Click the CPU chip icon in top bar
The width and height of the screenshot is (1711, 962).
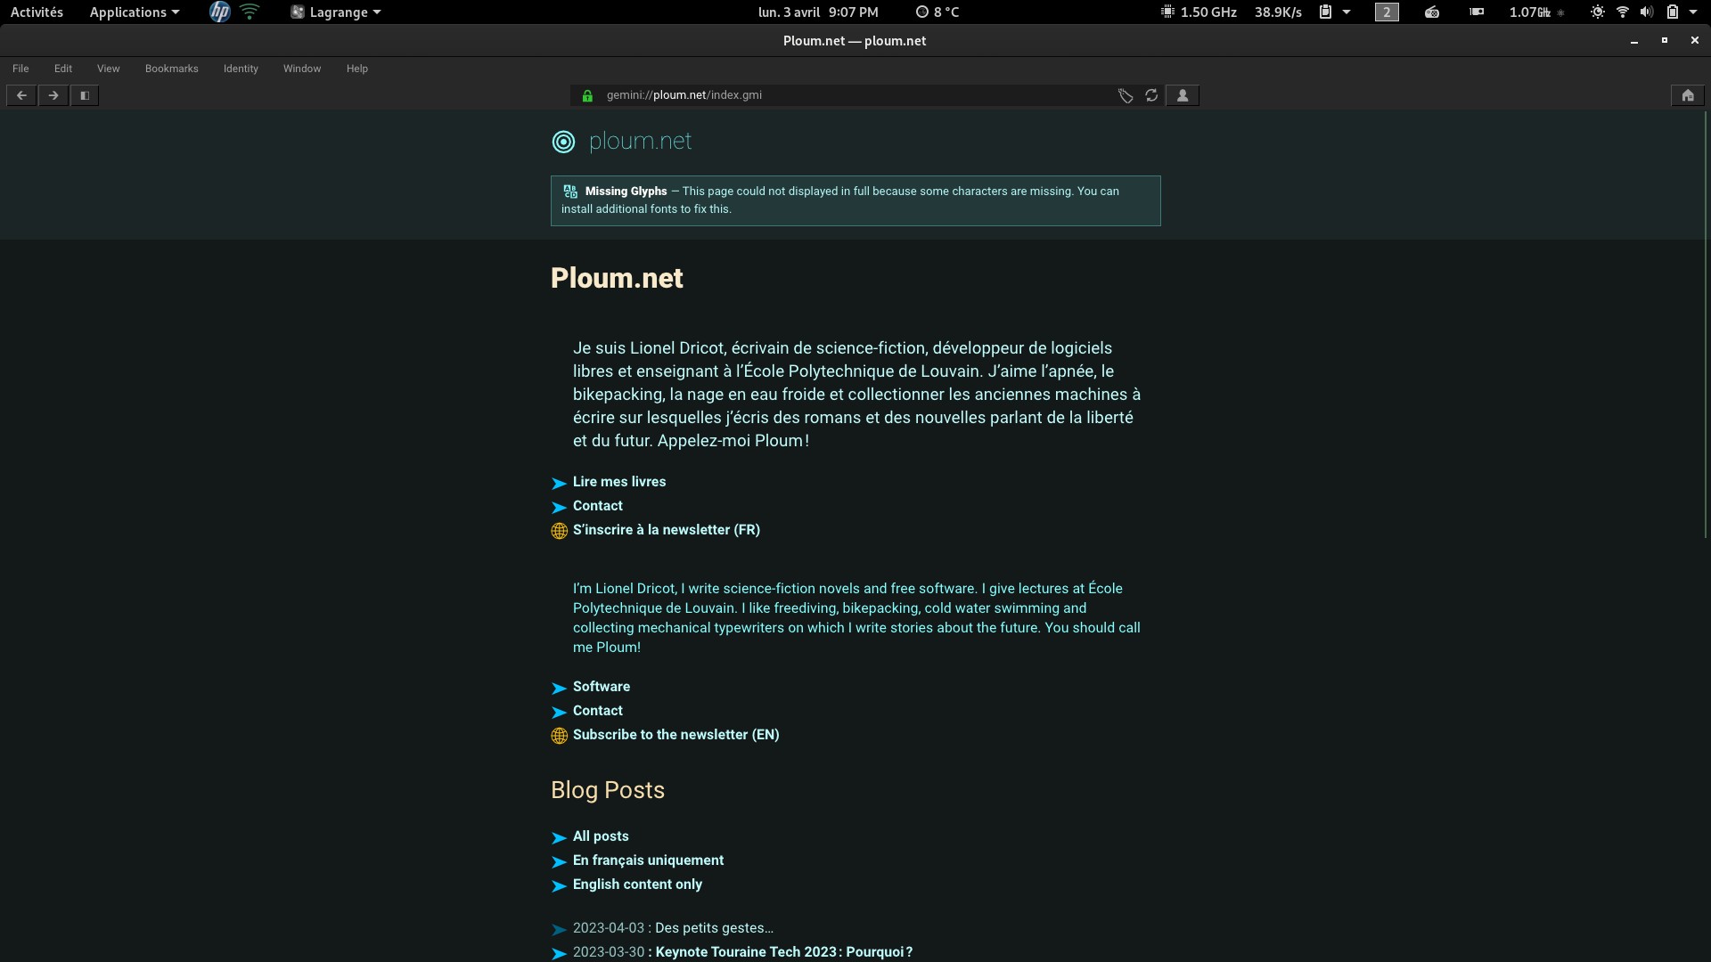pos(1167,12)
